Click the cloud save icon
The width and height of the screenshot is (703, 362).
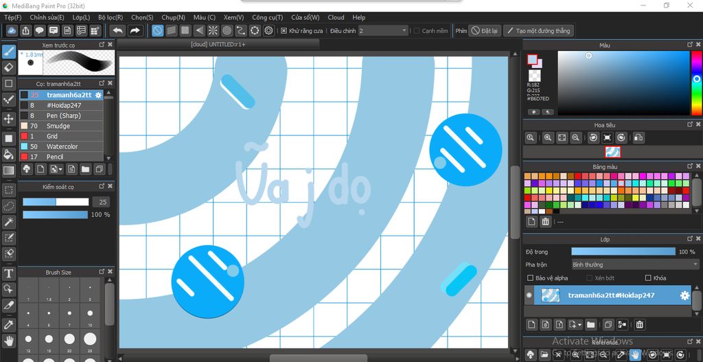click(x=12, y=30)
